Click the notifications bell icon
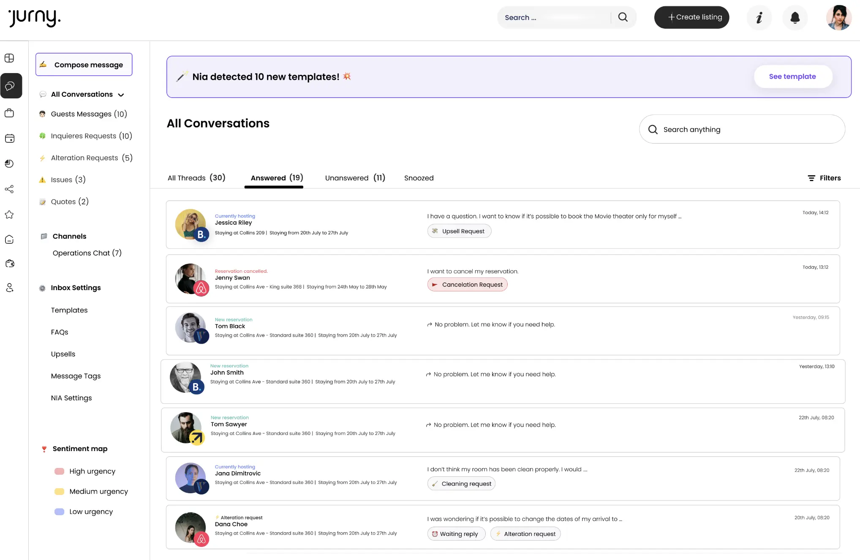Image resolution: width=860 pixels, height=560 pixels. [x=795, y=18]
